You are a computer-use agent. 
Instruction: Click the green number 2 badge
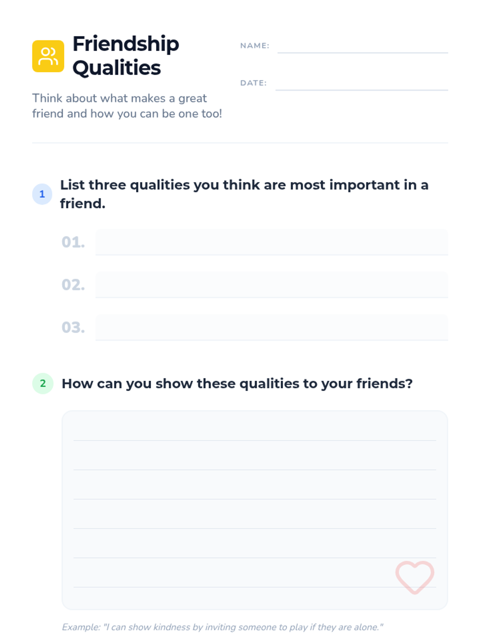[x=43, y=384]
